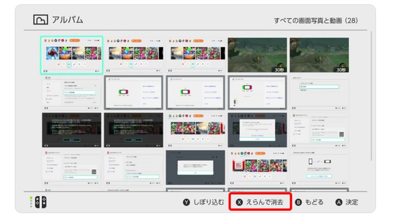Click すべての画面写真と動画 (28) label
Image resolution: width=398 pixels, height=218 pixels.
tap(316, 20)
